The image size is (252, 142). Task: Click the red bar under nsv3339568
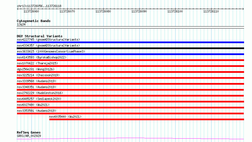(130, 84)
